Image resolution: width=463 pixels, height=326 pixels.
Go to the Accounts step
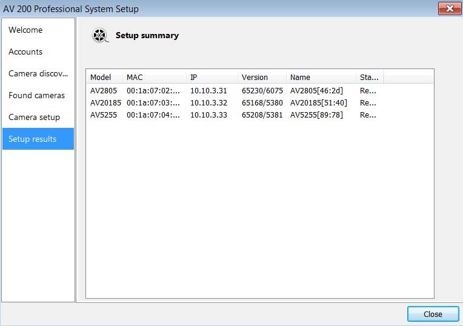tap(25, 52)
